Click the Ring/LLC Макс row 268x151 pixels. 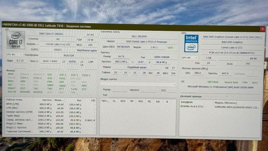tap(51, 124)
